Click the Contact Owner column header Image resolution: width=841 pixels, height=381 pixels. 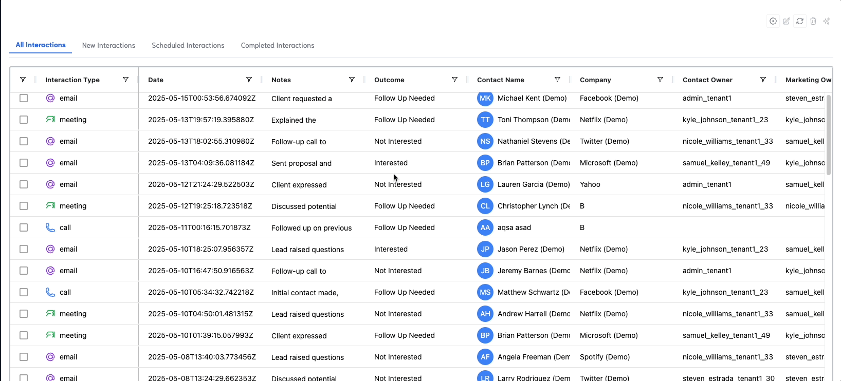707,80
